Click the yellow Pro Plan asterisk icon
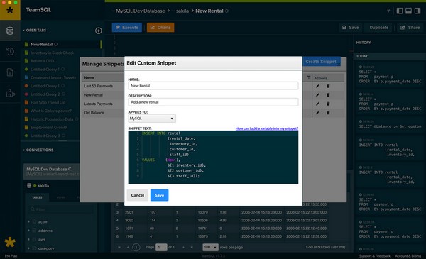The width and height of the screenshot is (426, 259). [x=10, y=242]
